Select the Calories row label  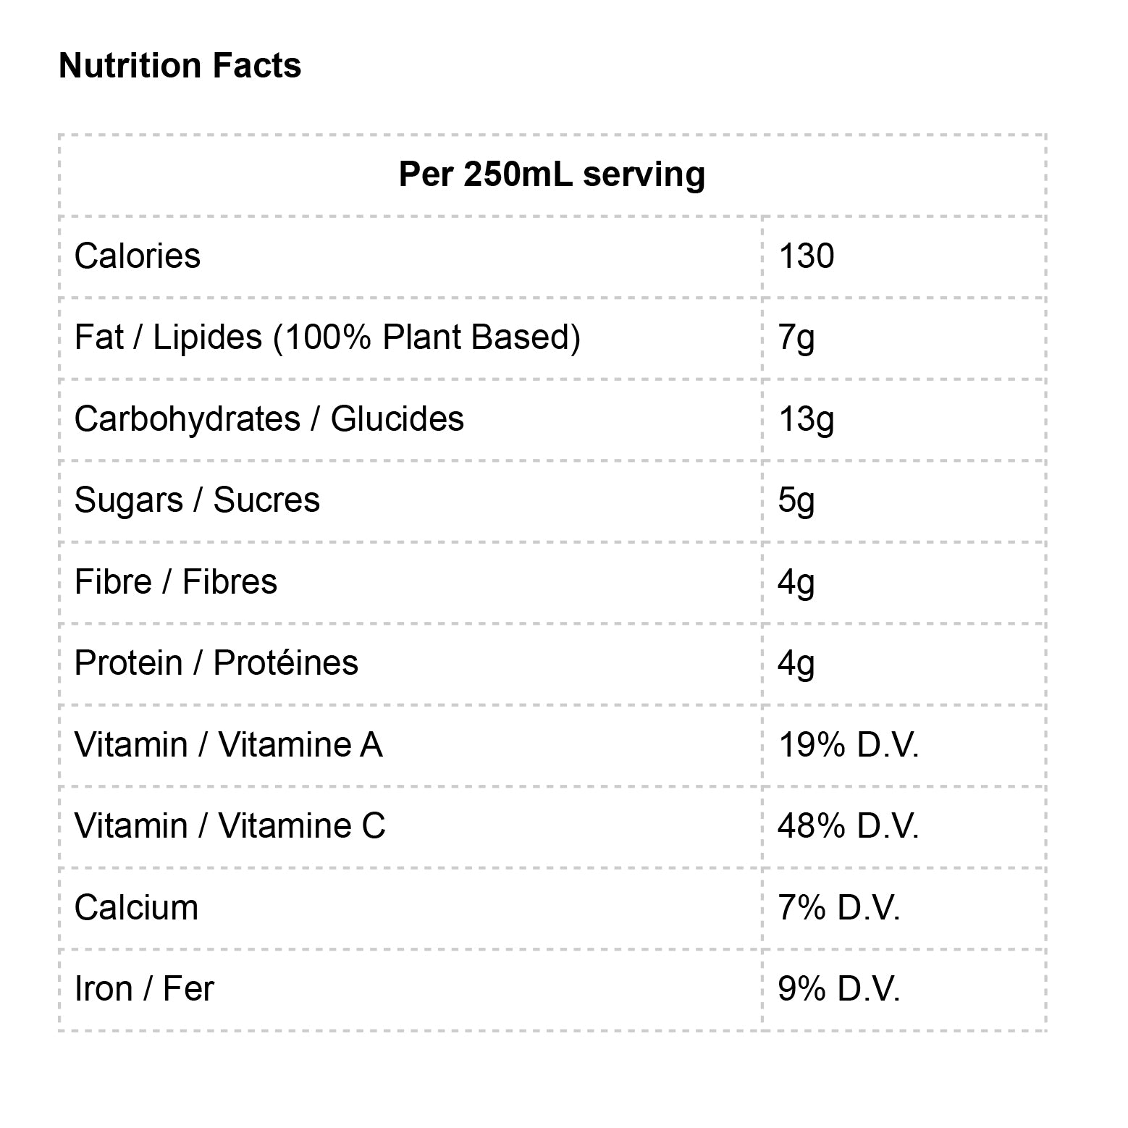coord(138,256)
